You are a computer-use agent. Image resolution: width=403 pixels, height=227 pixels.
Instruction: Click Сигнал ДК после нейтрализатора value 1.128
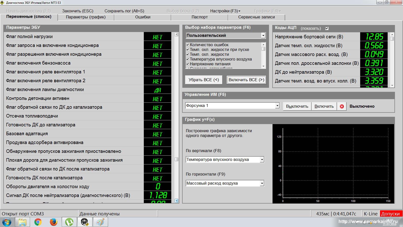point(158,195)
